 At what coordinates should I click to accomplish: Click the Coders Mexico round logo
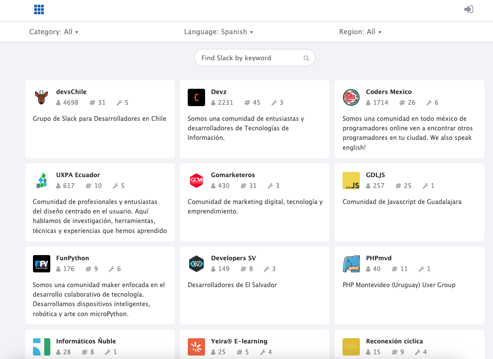tap(351, 97)
